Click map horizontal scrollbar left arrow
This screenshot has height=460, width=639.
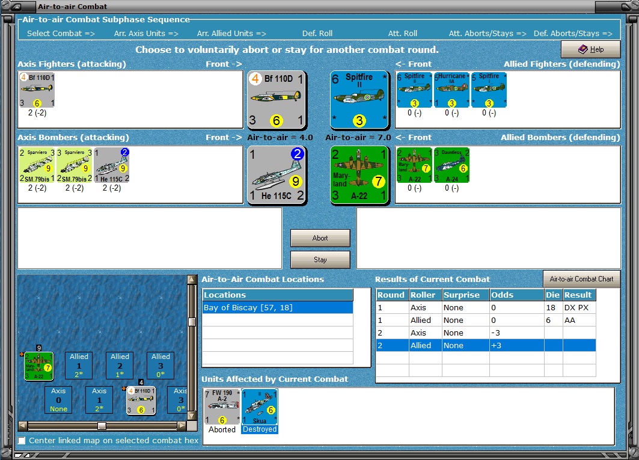pos(23,426)
